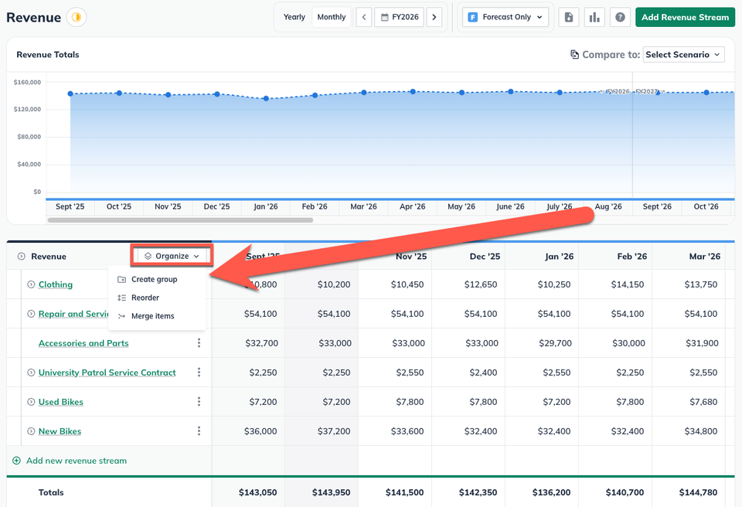Go to the previous fiscal year

(364, 17)
